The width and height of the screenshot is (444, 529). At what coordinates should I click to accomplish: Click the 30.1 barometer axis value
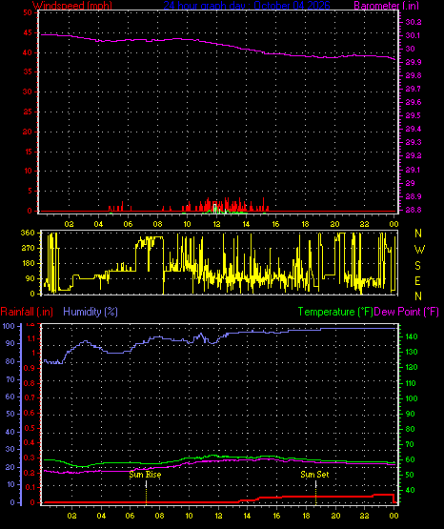coord(414,36)
